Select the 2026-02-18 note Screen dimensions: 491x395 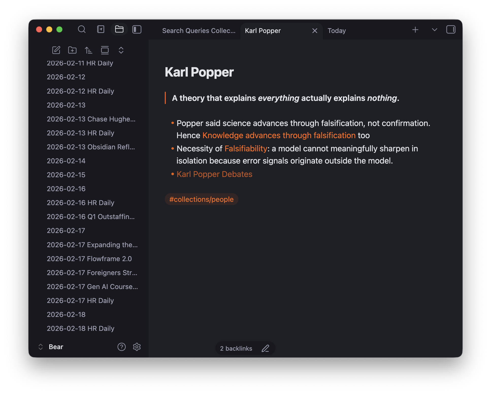click(x=66, y=314)
